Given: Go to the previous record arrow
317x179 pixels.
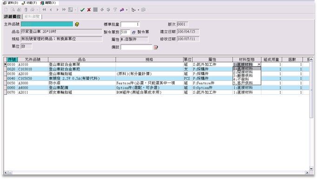Looking at the screenshot, I should click(51, 10).
